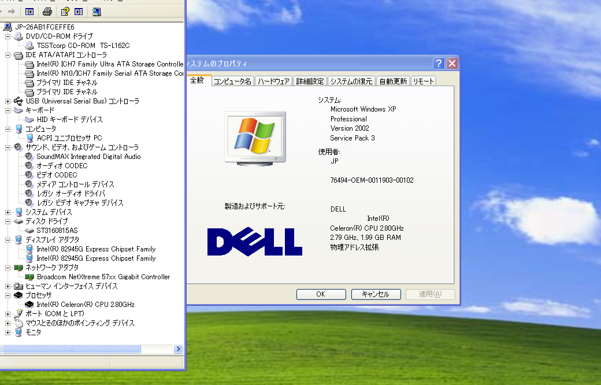601x385 pixels.
Task: Close the System Properties dialog
Action: 452,63
